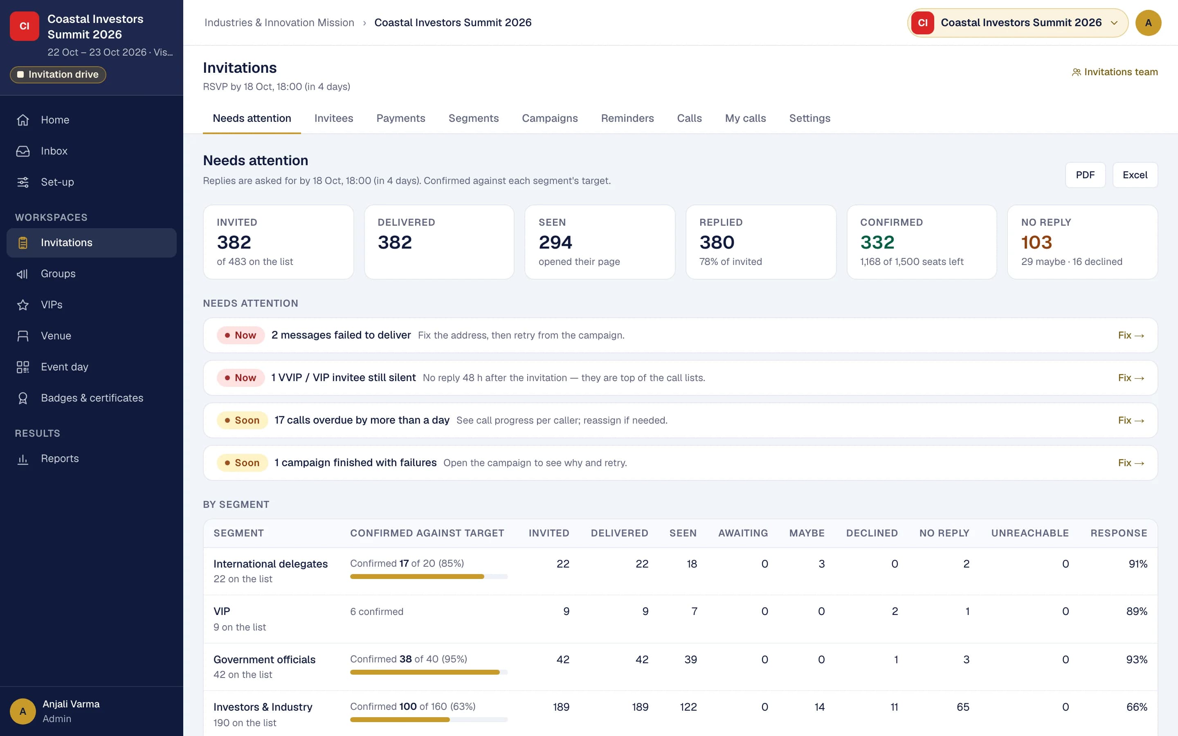The image size is (1178, 736).
Task: Click the Investors & Industry segment name
Action: pyautogui.click(x=263, y=707)
